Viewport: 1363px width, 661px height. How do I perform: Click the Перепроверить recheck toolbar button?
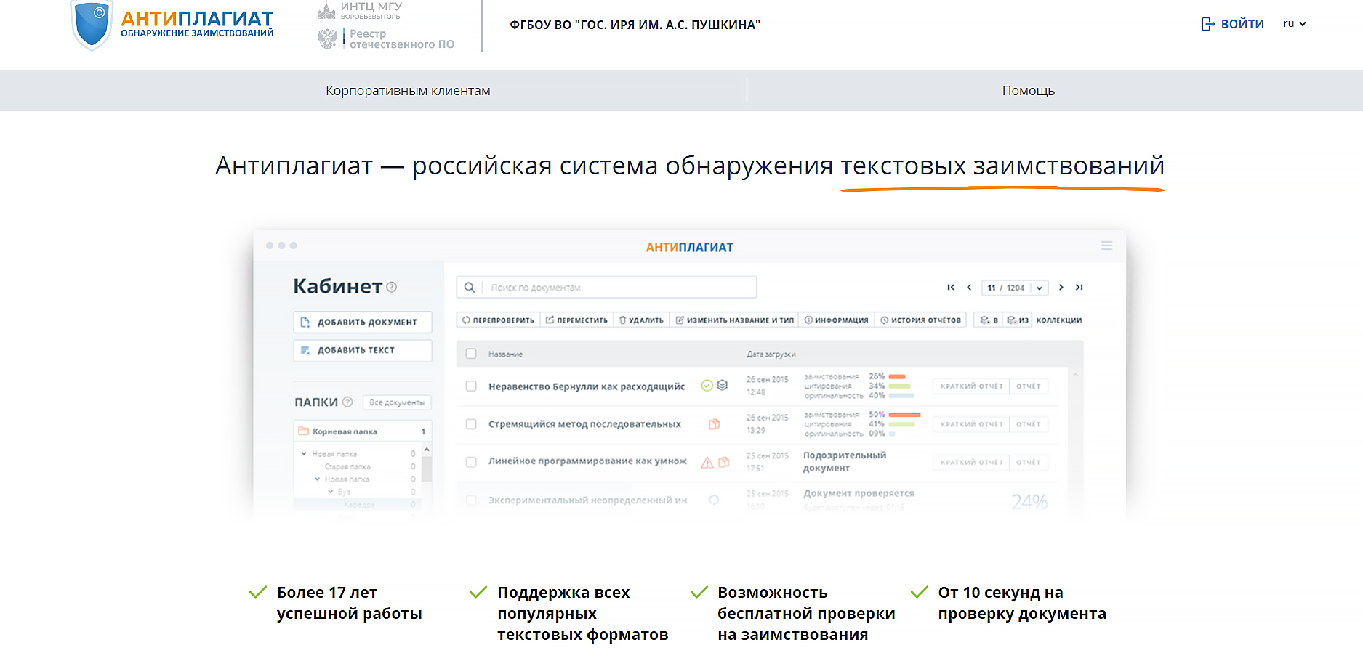tap(499, 320)
